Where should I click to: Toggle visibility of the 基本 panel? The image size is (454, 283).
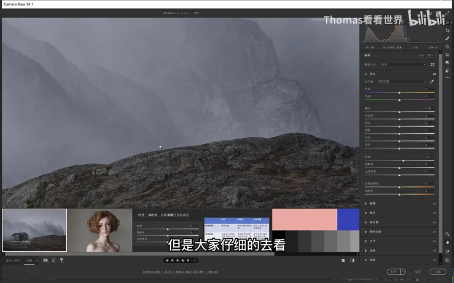[434, 74]
